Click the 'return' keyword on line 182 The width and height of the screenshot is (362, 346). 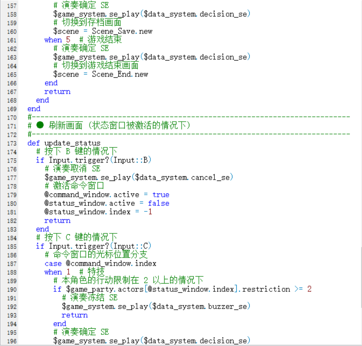click(57, 220)
